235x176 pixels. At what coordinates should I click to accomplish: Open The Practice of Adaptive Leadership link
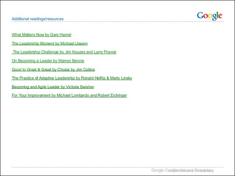(x=72, y=78)
